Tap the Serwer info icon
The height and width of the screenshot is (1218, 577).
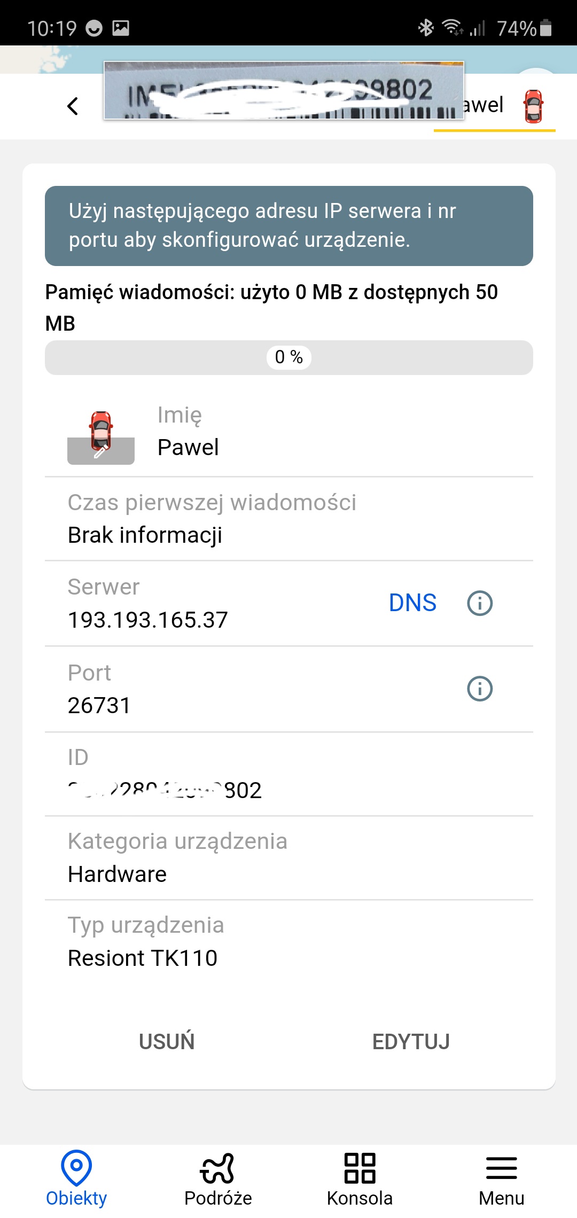click(x=480, y=603)
